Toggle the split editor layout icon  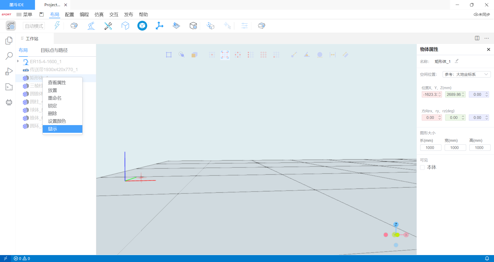coord(477,38)
